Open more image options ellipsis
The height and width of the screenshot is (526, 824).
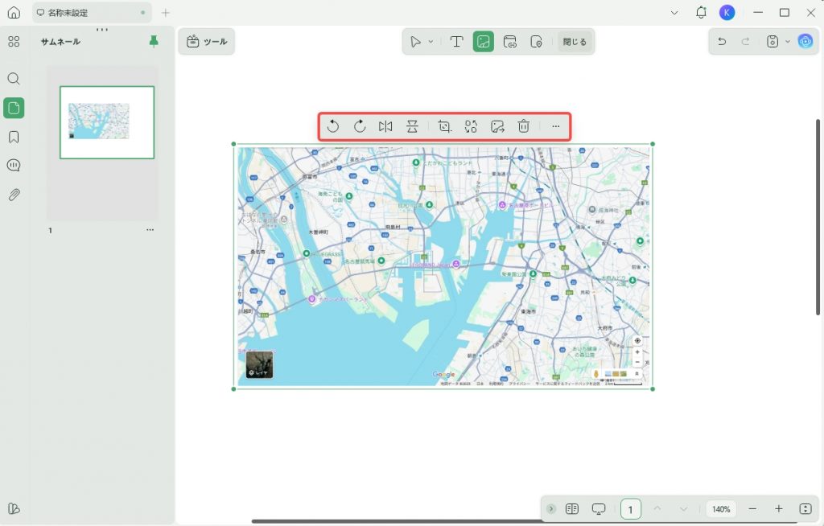[x=555, y=126]
